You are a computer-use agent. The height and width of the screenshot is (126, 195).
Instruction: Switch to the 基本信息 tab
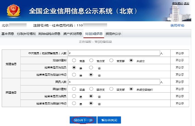(x=8, y=34)
